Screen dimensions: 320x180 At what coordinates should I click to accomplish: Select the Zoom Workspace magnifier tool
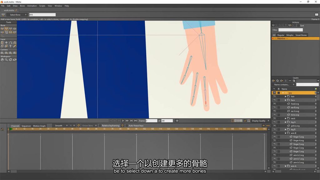pos(6,60)
